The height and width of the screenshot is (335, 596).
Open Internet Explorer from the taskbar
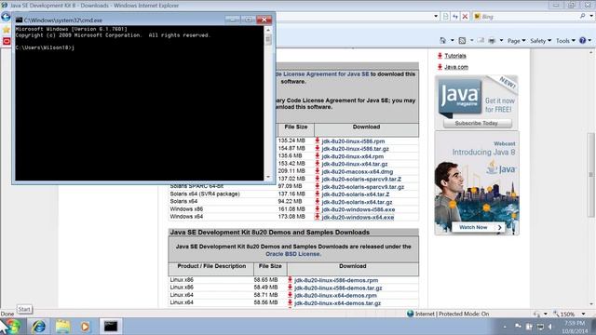click(x=38, y=327)
